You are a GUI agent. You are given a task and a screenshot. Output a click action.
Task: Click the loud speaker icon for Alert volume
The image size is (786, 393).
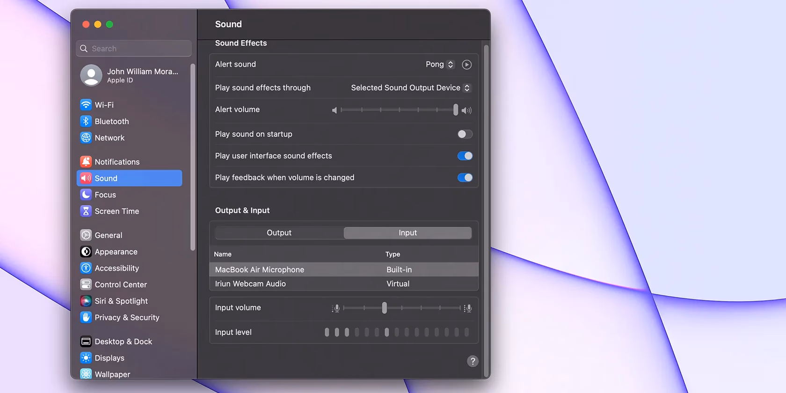point(466,110)
